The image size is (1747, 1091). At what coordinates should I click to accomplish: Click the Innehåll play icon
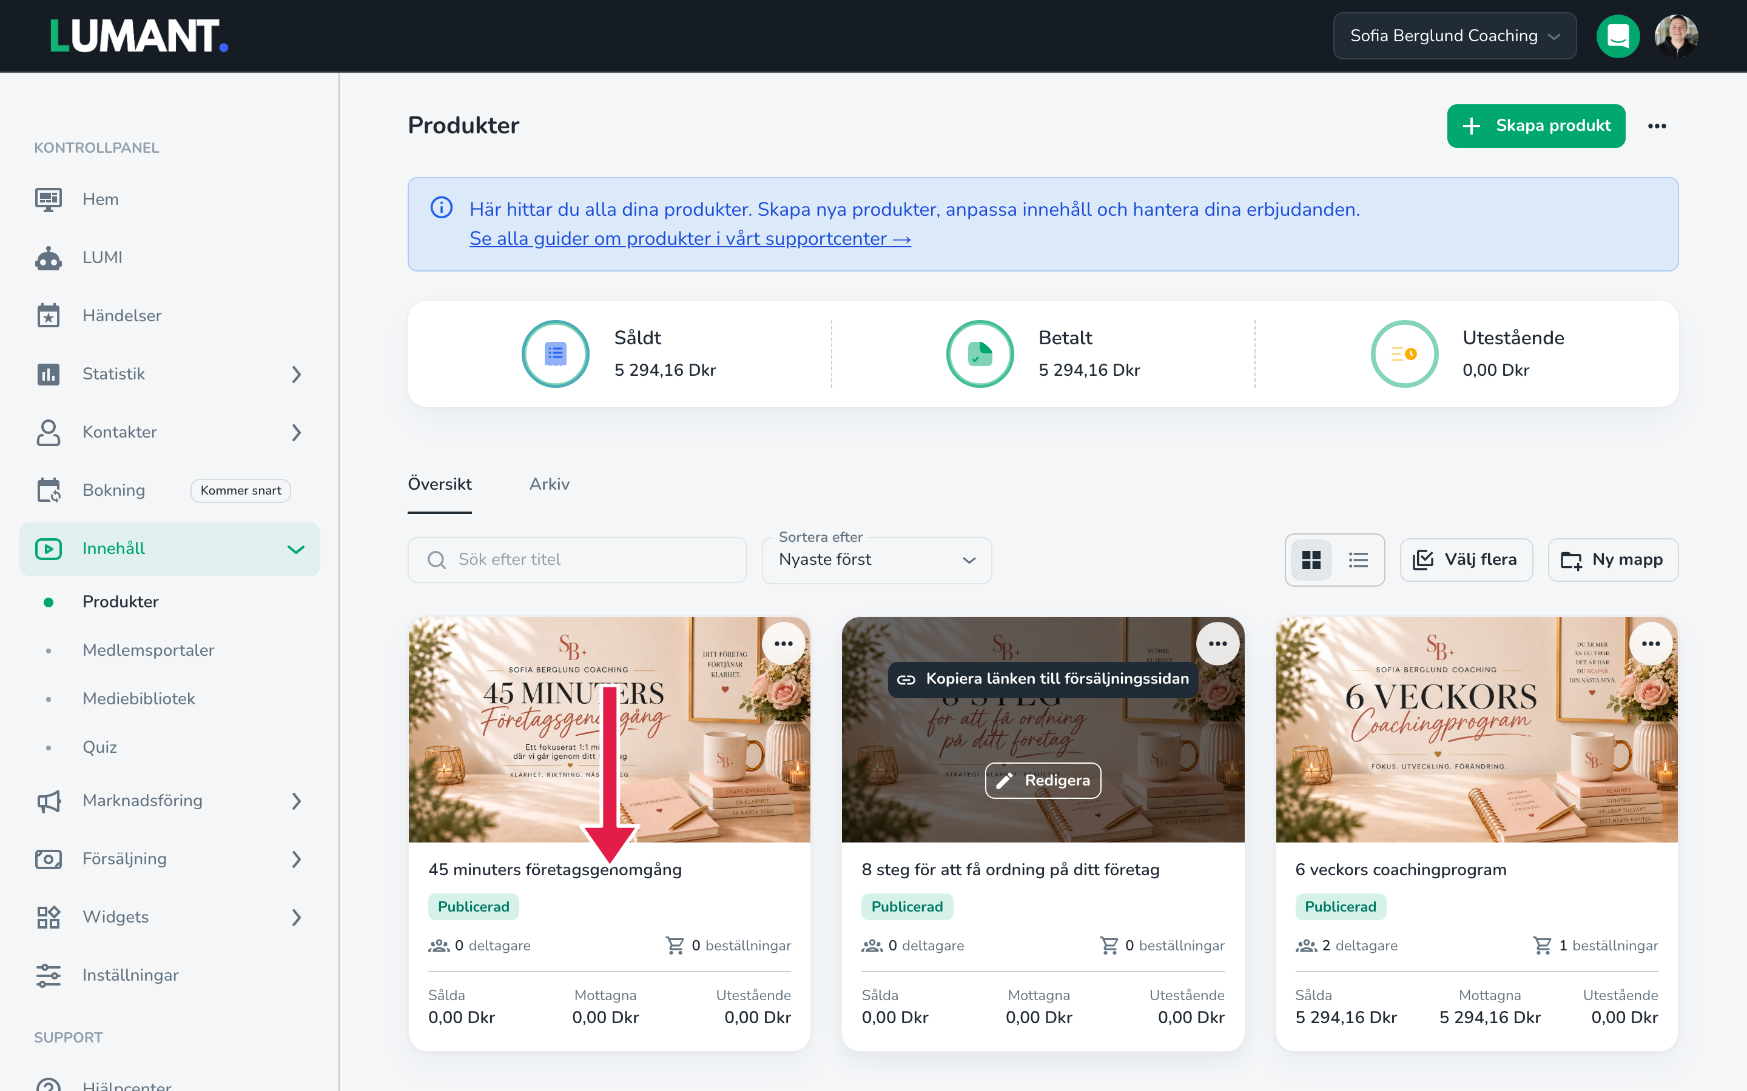pyautogui.click(x=49, y=549)
